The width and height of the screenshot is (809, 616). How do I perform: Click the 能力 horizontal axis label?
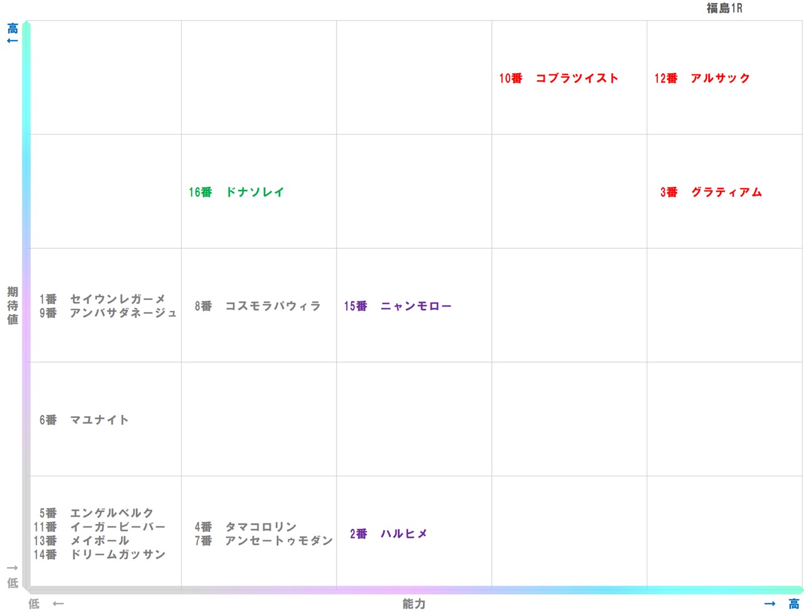point(414,604)
